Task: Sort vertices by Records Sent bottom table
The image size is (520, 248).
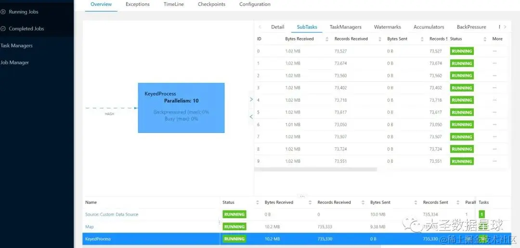Action: 458,203
